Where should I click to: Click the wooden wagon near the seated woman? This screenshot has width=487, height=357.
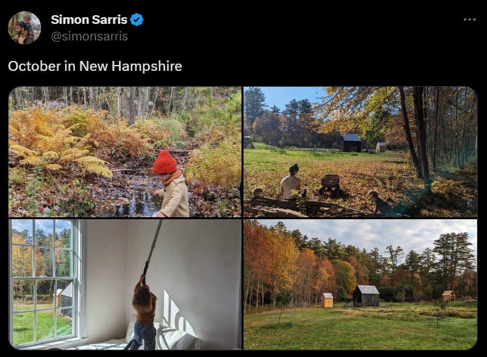pyautogui.click(x=329, y=183)
